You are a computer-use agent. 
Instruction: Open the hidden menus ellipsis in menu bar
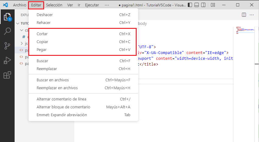click(107, 5)
